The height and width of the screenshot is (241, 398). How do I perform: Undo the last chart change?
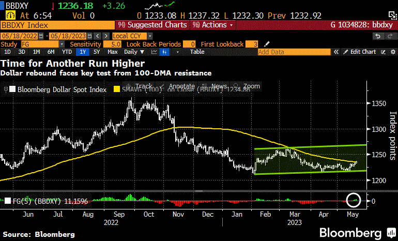378,36
